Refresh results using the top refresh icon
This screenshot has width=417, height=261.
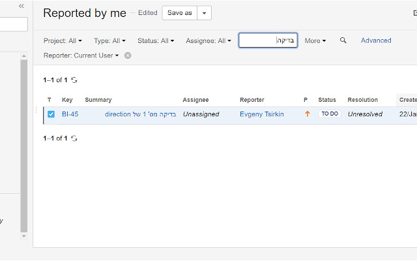point(74,80)
